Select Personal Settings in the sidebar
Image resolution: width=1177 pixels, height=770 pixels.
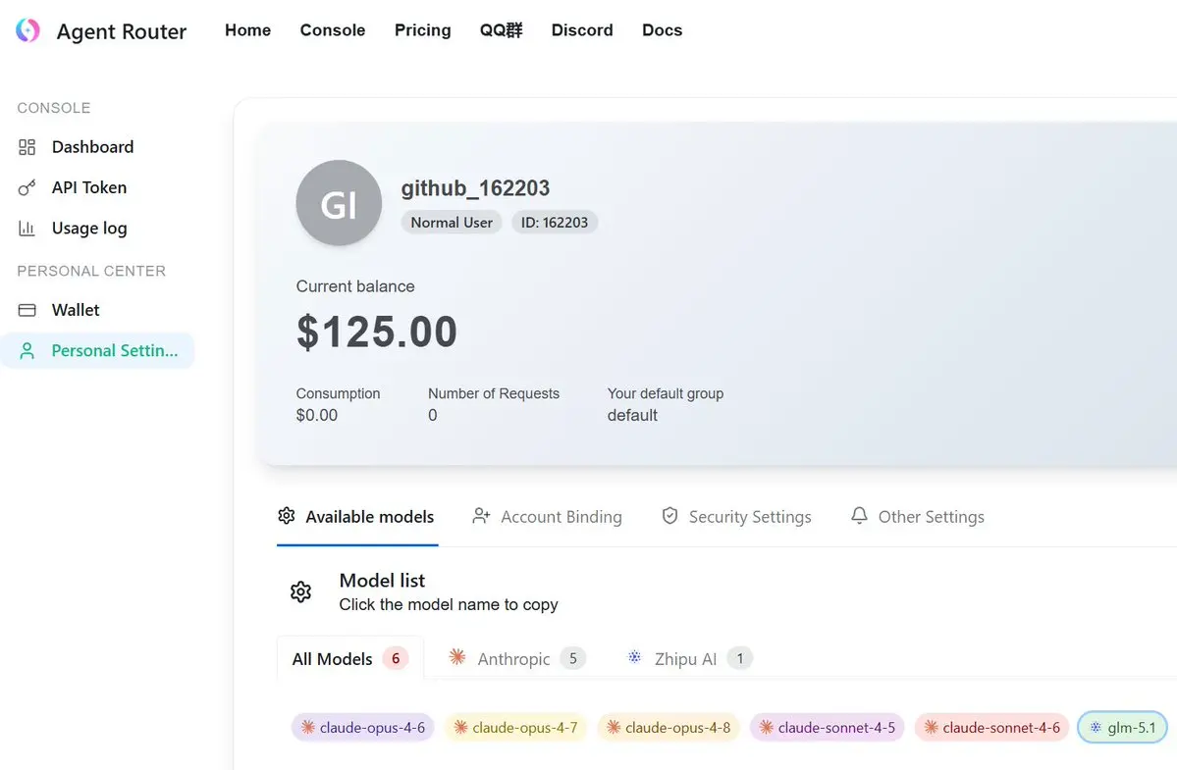point(97,350)
